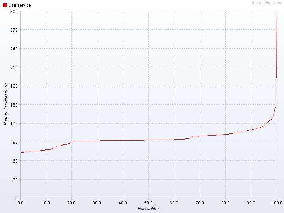
Task: Select the 50.0 tick on the x-axis
Action: tap(148, 202)
